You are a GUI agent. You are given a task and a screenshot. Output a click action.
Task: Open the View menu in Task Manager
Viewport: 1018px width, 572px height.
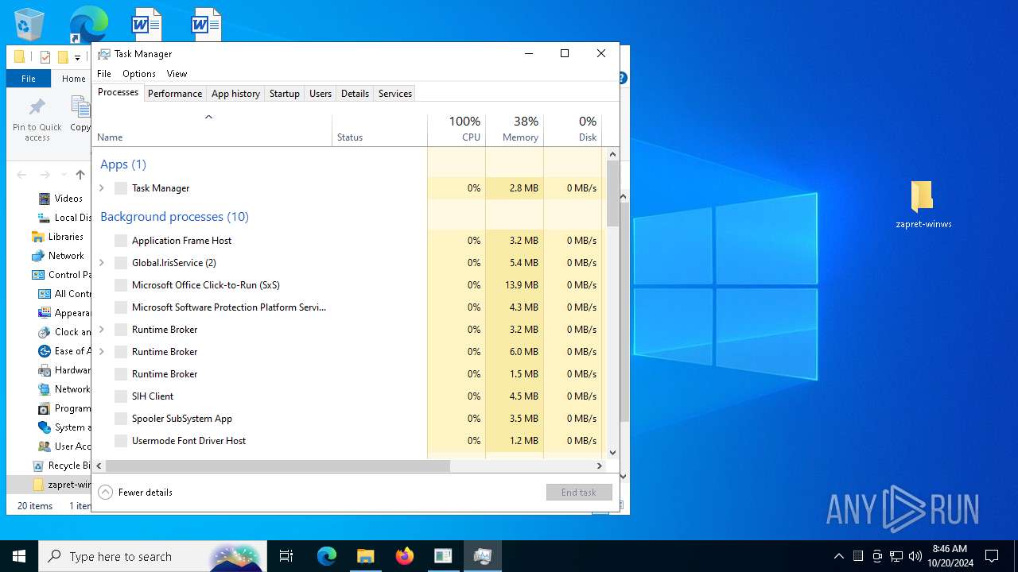click(177, 74)
